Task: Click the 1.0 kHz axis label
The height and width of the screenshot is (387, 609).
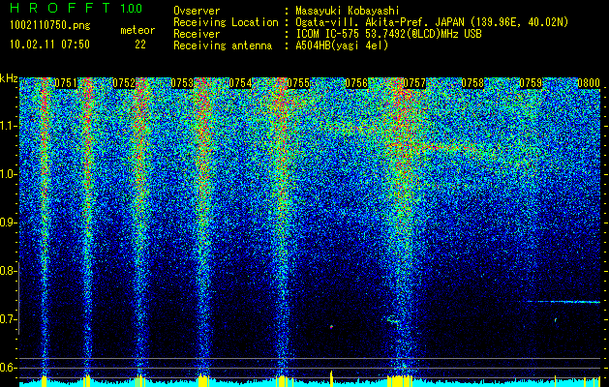Action: point(8,174)
